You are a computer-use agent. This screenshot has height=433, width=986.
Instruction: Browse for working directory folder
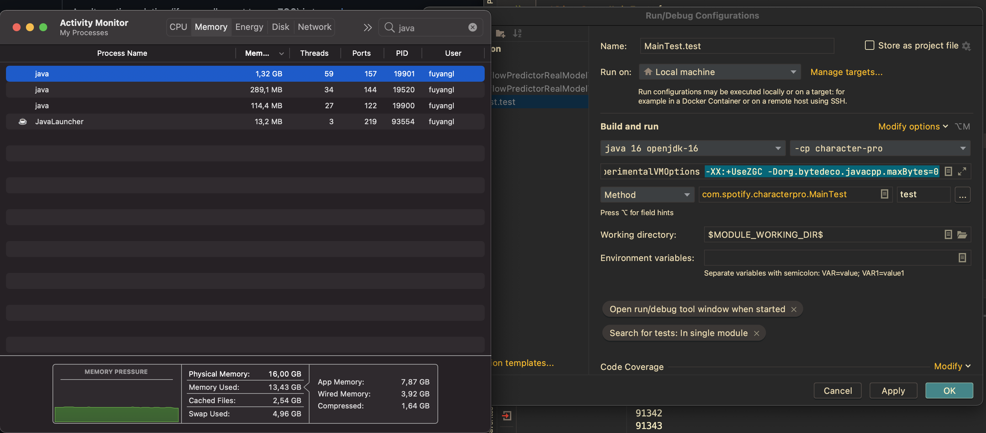[962, 235]
